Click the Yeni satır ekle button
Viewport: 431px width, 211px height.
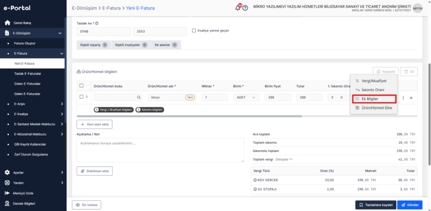point(94,124)
